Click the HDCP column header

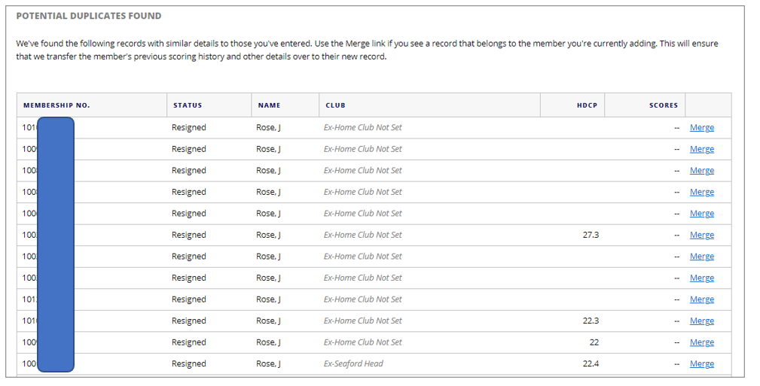[x=587, y=105]
